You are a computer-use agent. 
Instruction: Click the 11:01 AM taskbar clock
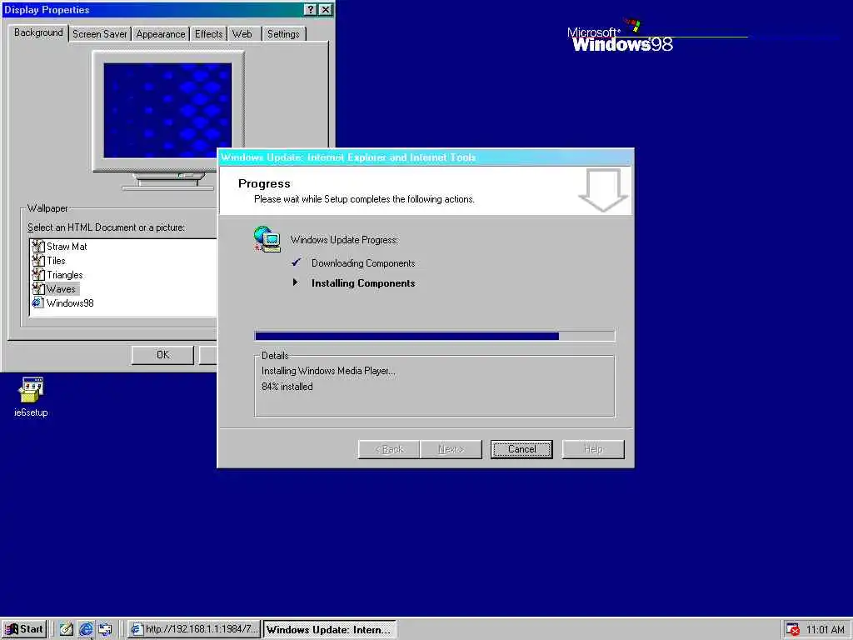825,630
